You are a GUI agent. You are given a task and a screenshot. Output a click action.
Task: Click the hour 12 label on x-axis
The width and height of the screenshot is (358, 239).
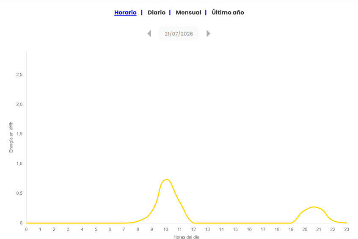pos(193,229)
